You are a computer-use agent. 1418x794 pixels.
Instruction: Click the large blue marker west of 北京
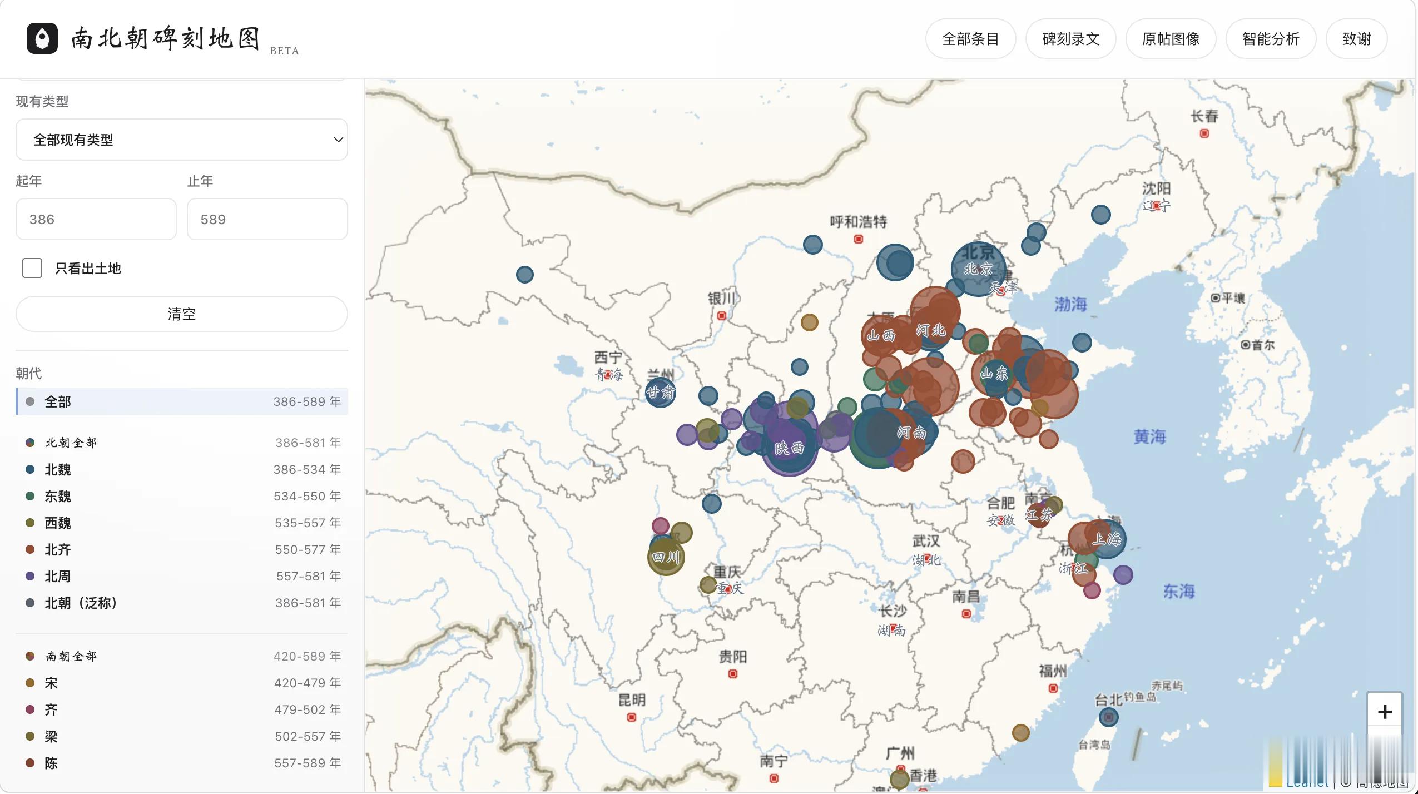pyautogui.click(x=895, y=262)
